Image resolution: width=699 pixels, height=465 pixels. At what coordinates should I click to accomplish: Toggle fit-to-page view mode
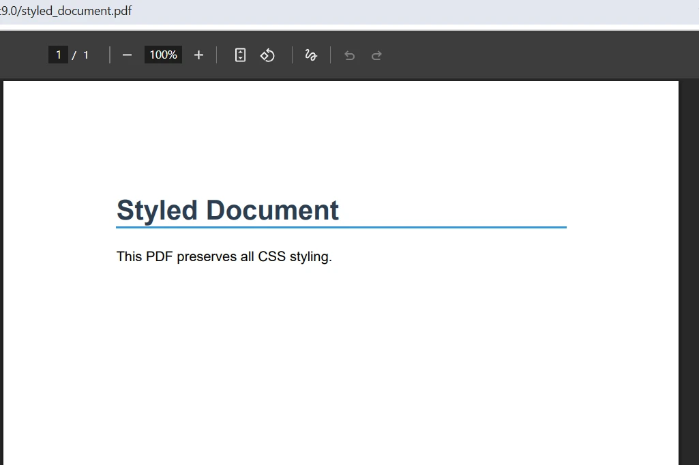239,55
